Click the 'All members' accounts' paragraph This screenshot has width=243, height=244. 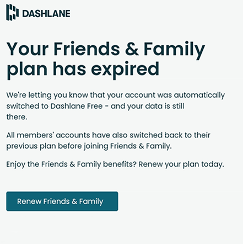tap(108, 141)
